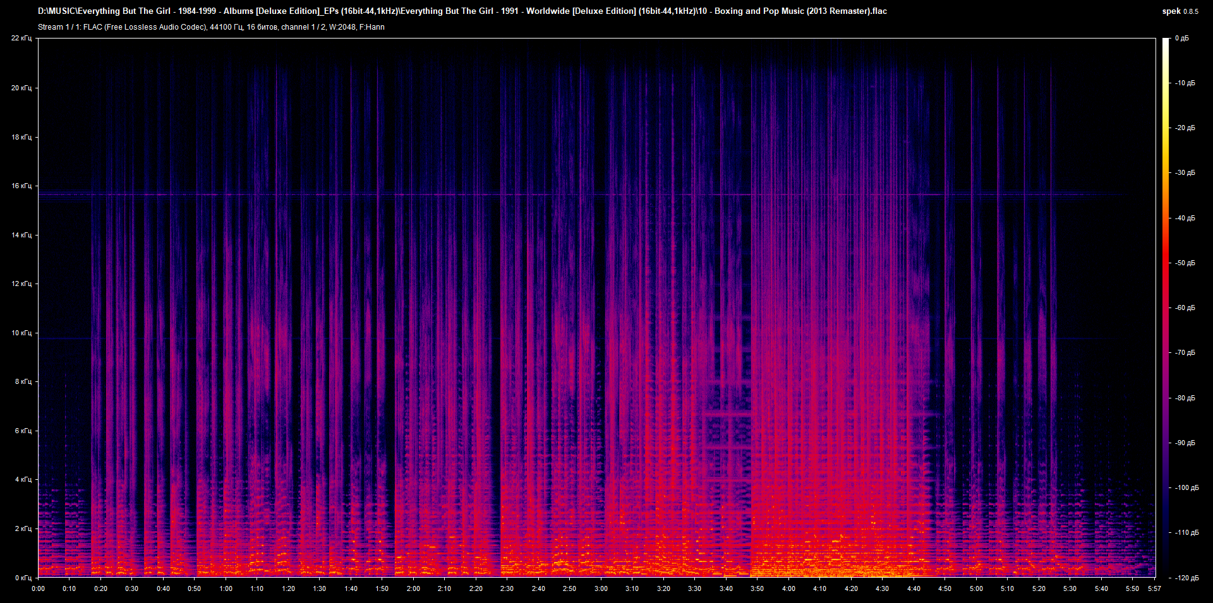Click the '-50 дБ' level scale label
1213x603 pixels.
[1185, 263]
